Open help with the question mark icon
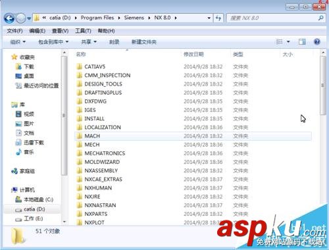 pos(317,41)
